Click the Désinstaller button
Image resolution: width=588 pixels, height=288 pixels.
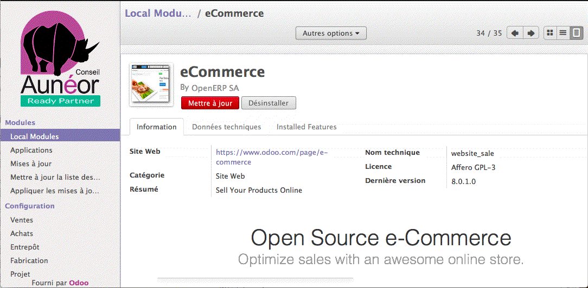(269, 103)
